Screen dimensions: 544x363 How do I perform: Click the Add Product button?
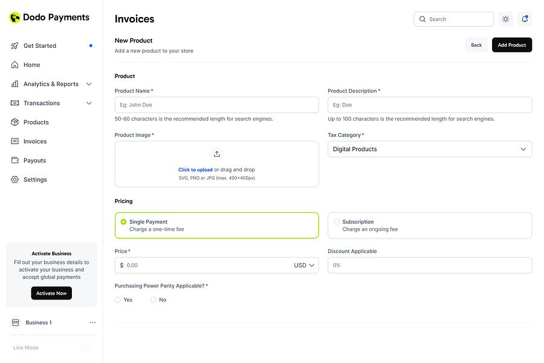pyautogui.click(x=511, y=45)
